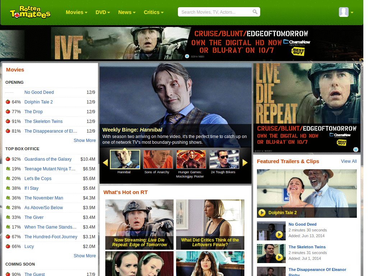Open The November Man link
The height and width of the screenshot is (276, 368).
(43, 198)
